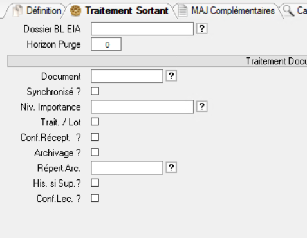This screenshot has height=238, width=307.
Task: Click the Niv. Importance text field
Action: [142, 107]
